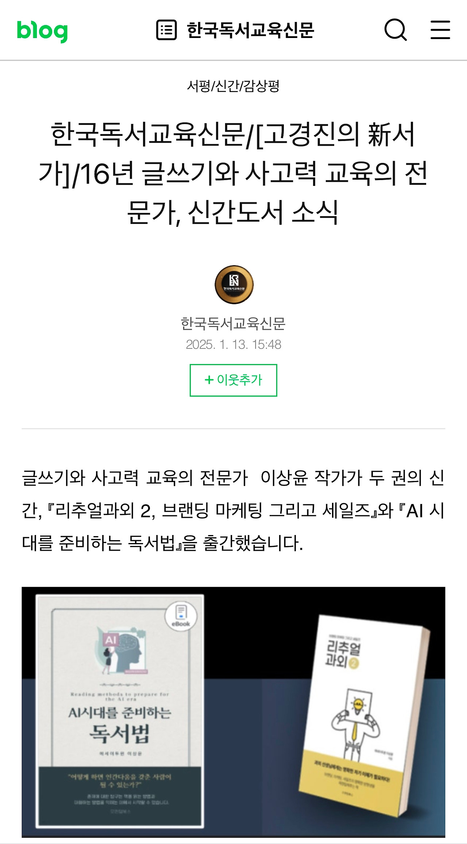Click the intro paragraph mentioning 이상윤 작가
The height and width of the screenshot is (844, 467).
[233, 510]
